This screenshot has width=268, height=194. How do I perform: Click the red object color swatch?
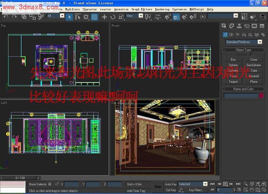(x=261, y=95)
